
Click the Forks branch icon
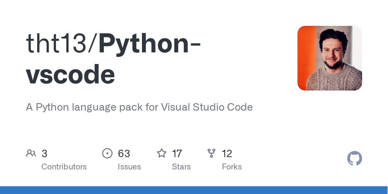pyautogui.click(x=211, y=153)
